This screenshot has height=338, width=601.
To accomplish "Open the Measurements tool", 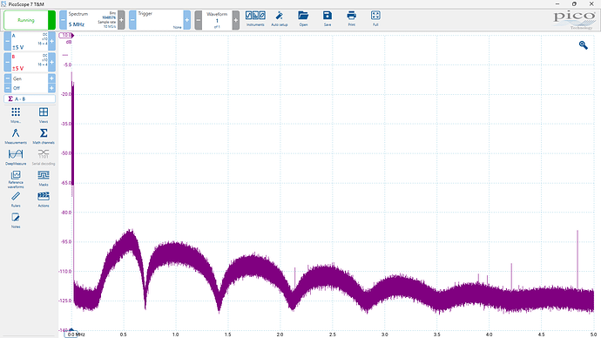I will [x=16, y=136].
